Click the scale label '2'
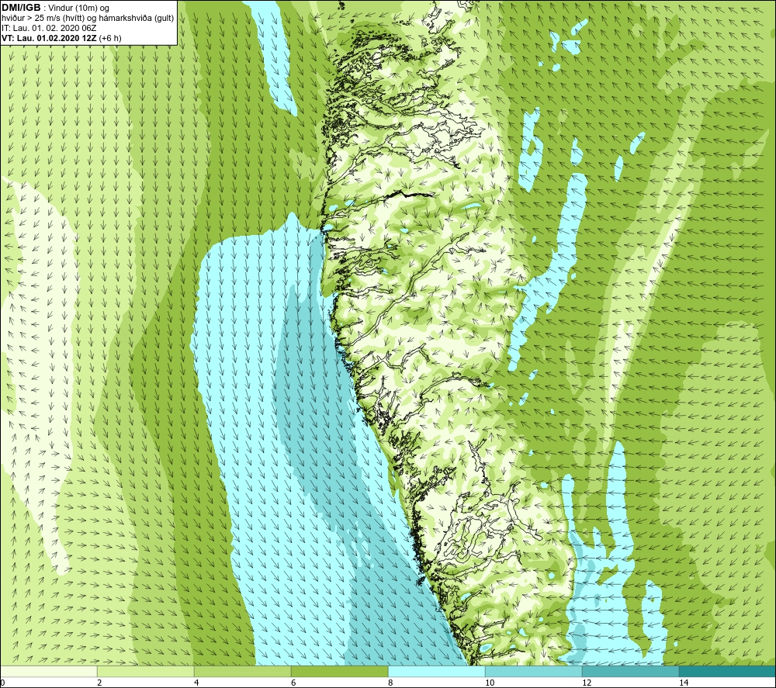This screenshot has height=688, width=776. 99,683
